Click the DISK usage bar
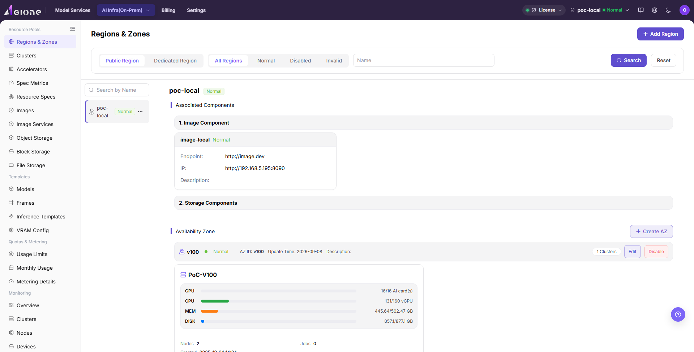 278,321
